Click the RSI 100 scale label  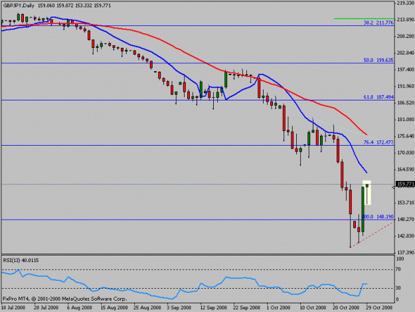pyautogui.click(x=400, y=259)
